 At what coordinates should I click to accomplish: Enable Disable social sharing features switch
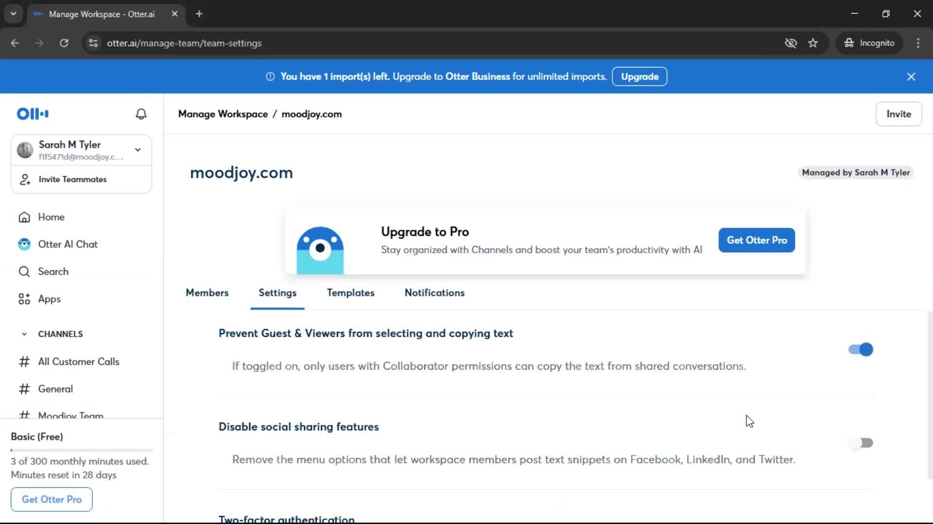point(861,443)
